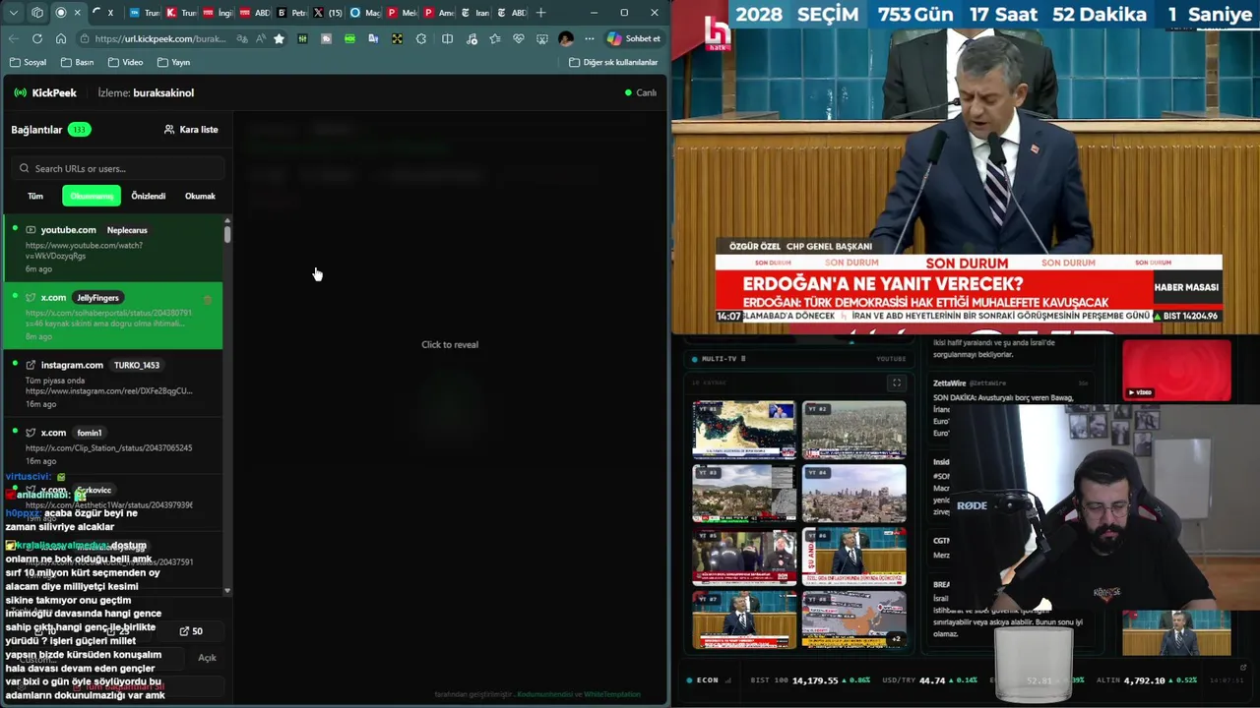The width and height of the screenshot is (1260, 708).
Task: Open the browser profile avatar
Action: (x=566, y=38)
